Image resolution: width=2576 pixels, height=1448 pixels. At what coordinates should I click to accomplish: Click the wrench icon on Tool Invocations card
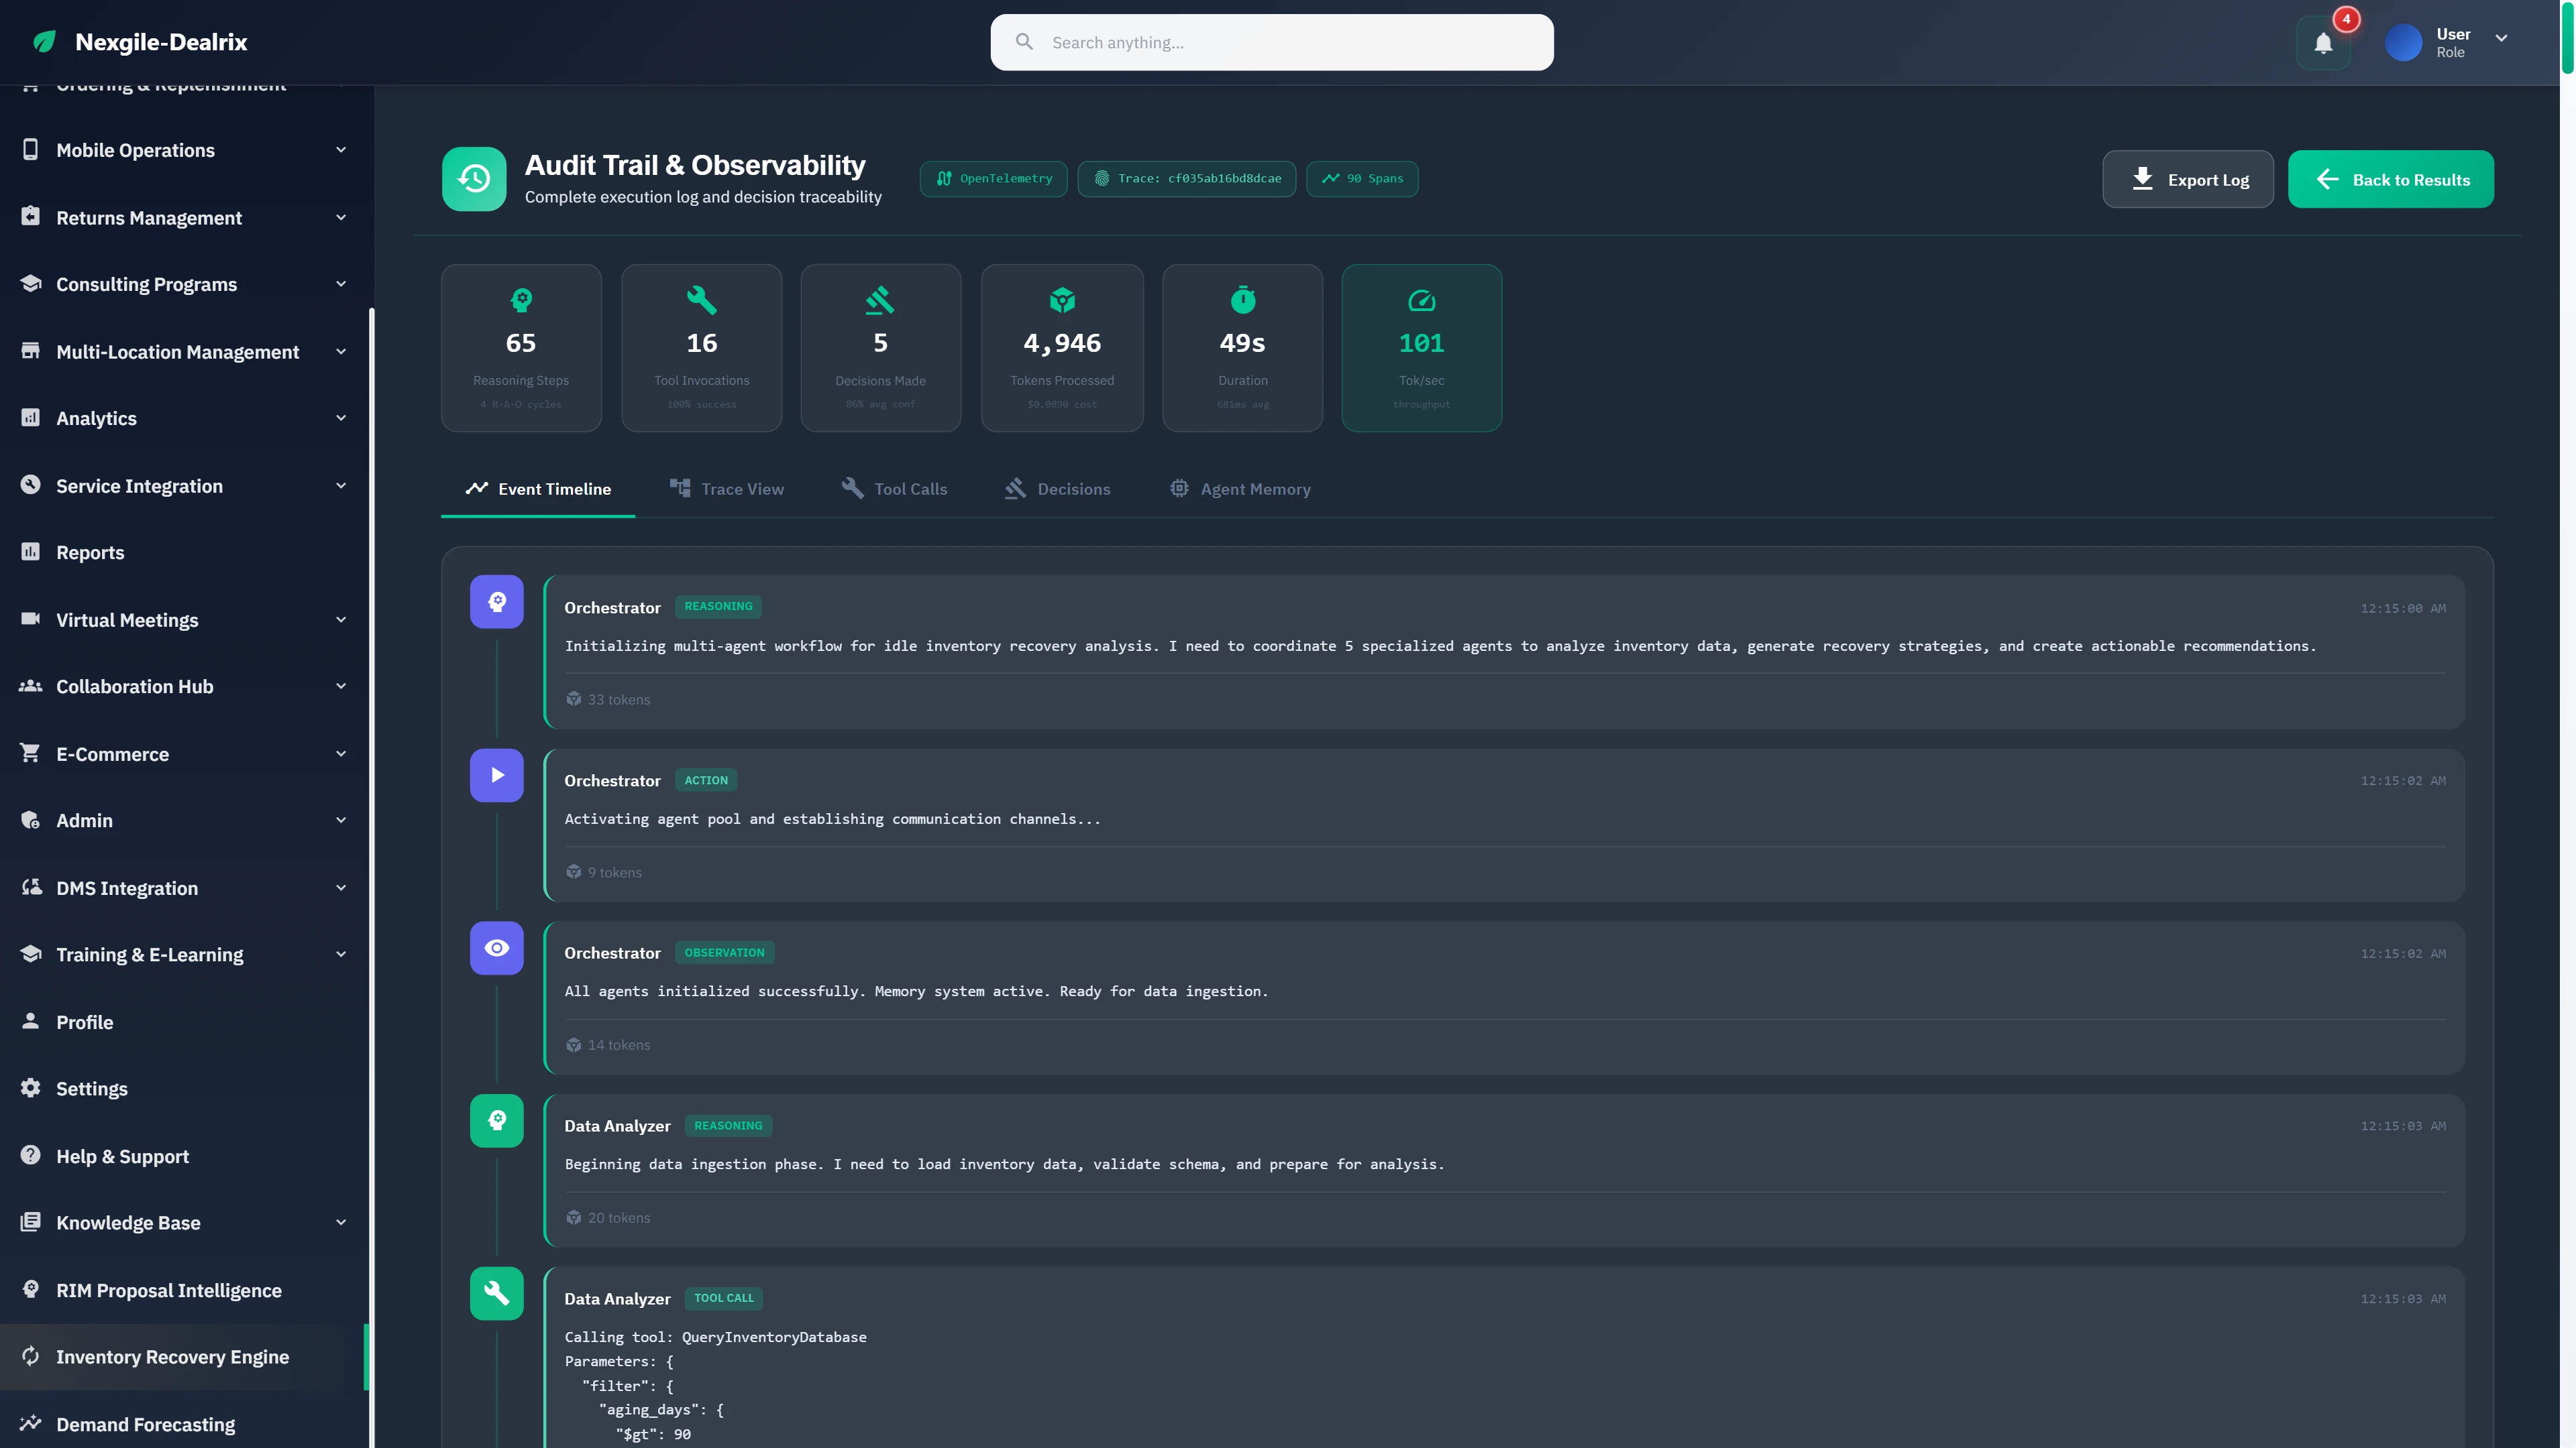701,301
